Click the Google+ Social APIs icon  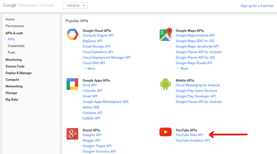[72, 134]
